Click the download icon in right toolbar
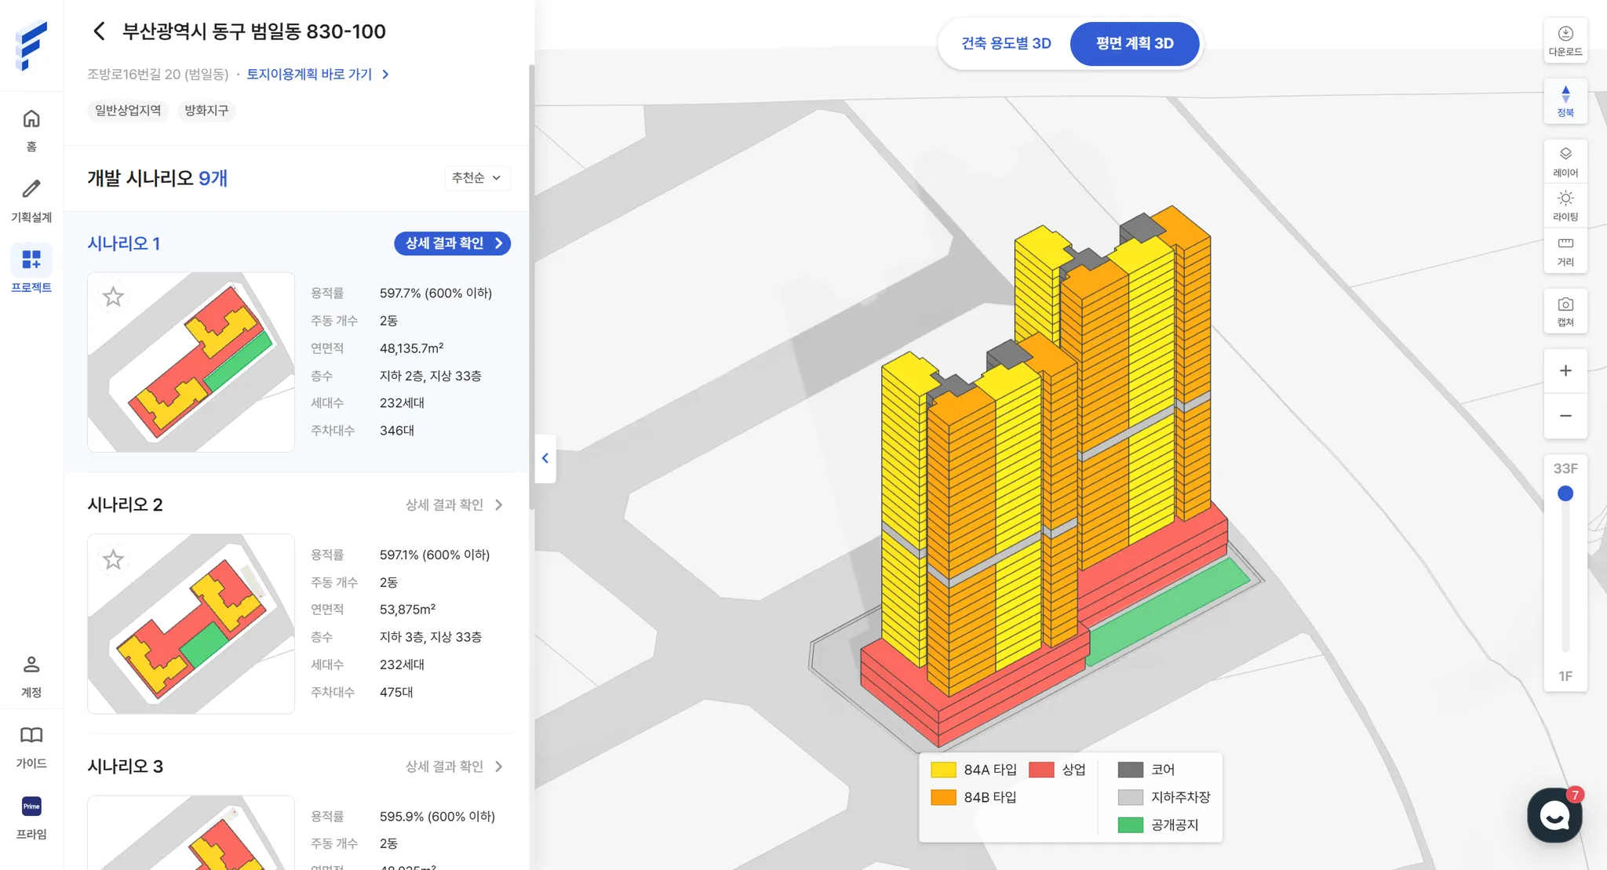This screenshot has width=1607, height=870. point(1565,40)
